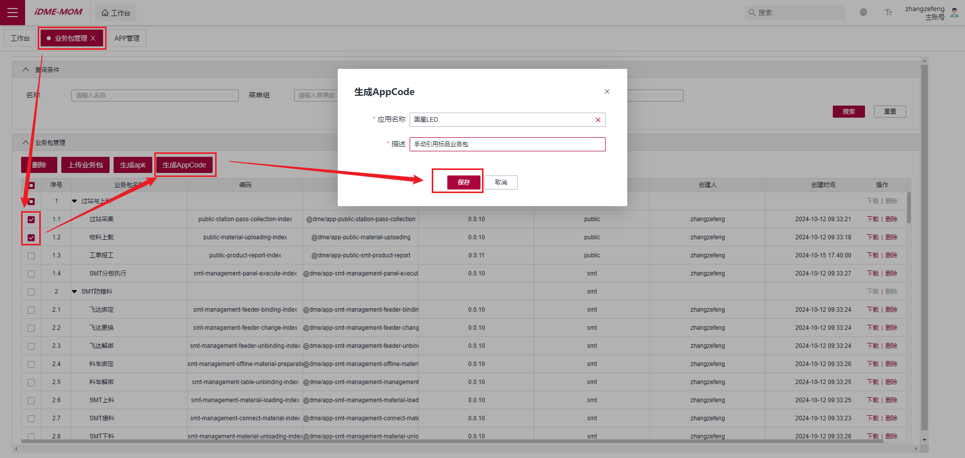Collapse the 查询条件 section
Viewport: 965px width, 458px height.
point(26,70)
